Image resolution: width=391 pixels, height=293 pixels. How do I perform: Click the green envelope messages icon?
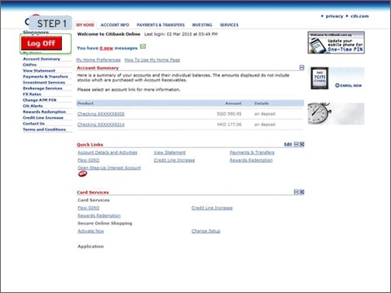click(143, 46)
